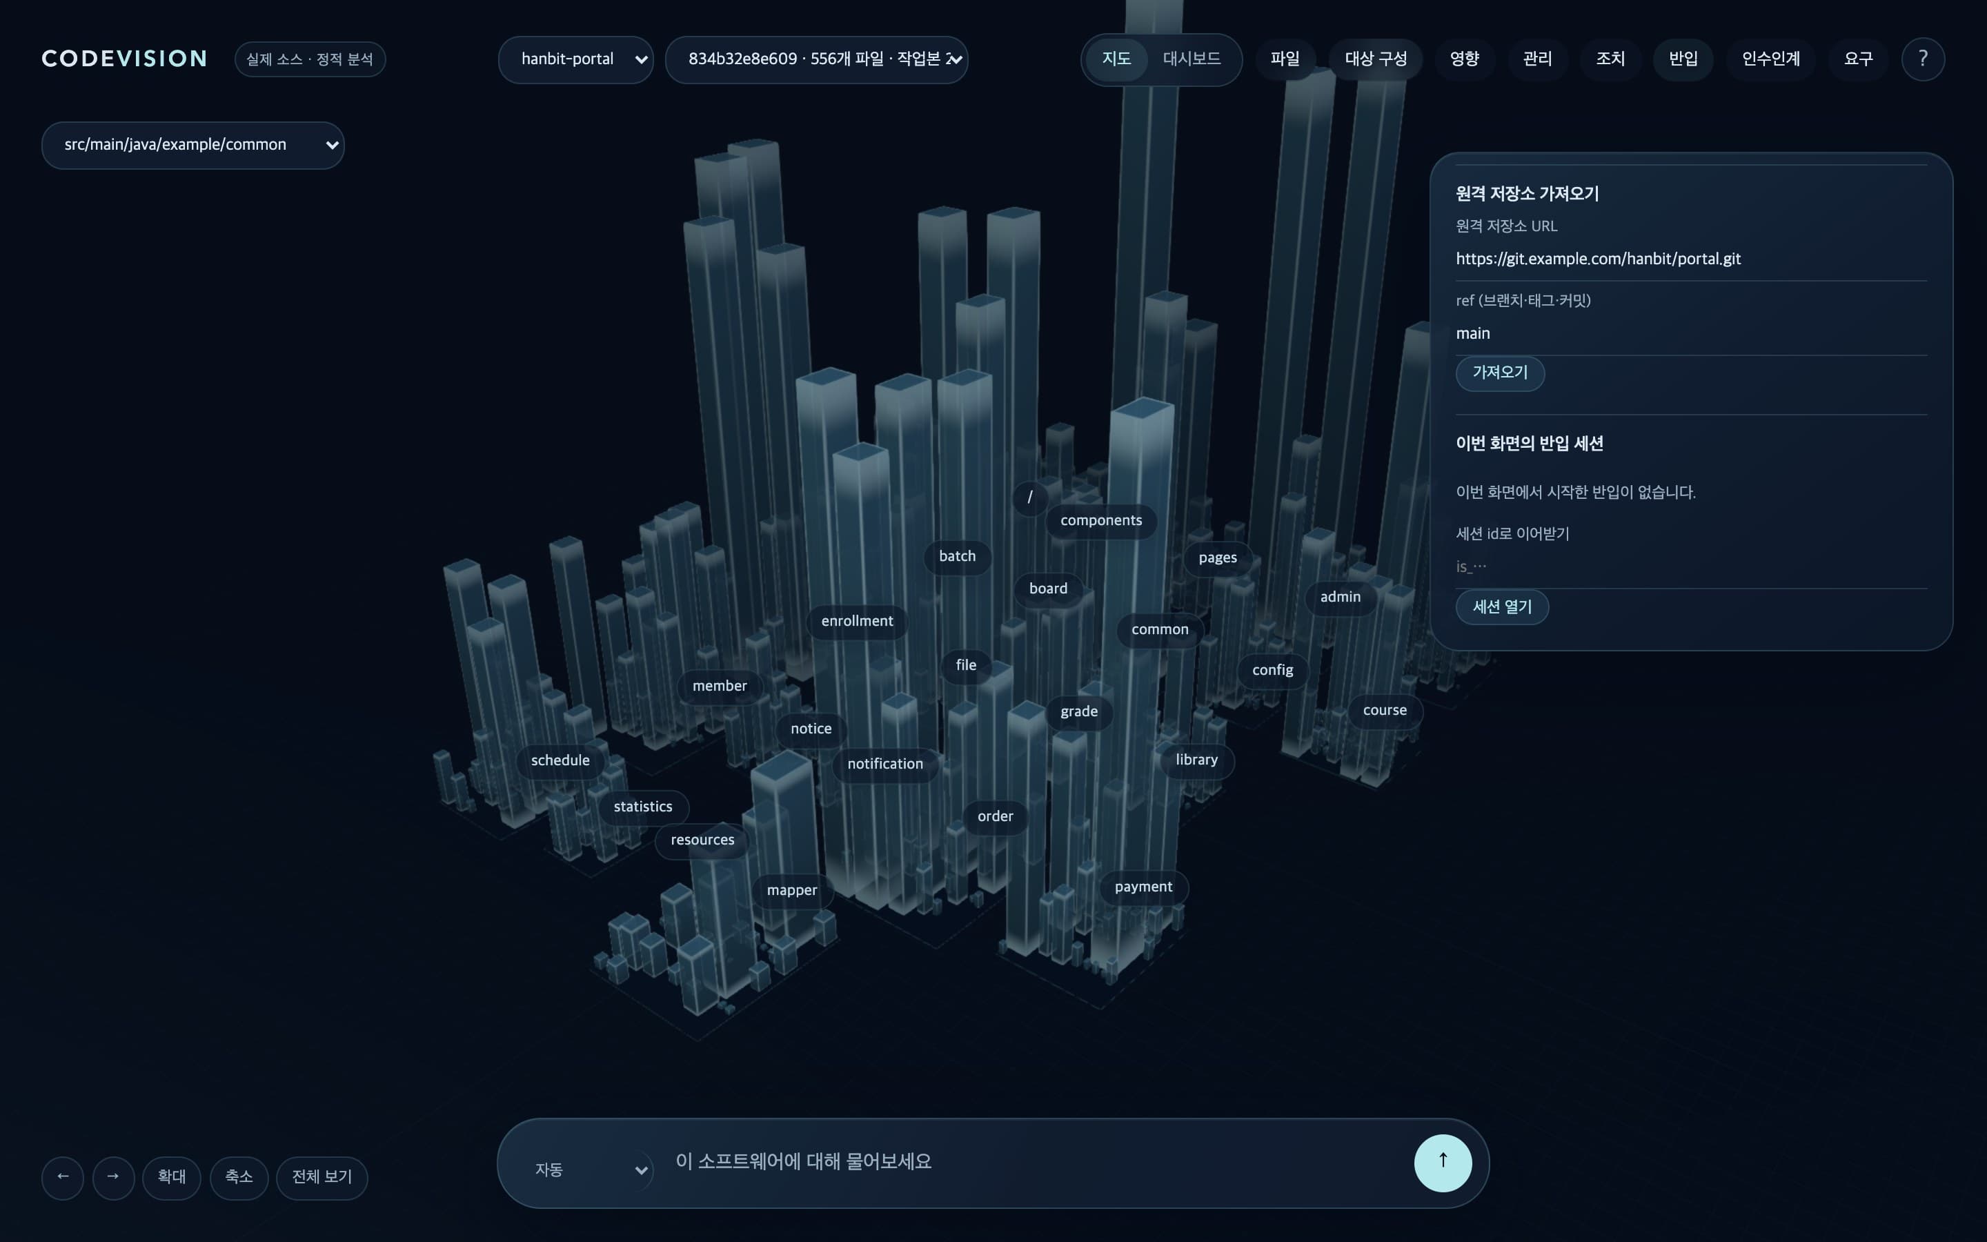Expand the src/main/java/example/common path dropdown
The width and height of the screenshot is (1987, 1242).
point(193,146)
